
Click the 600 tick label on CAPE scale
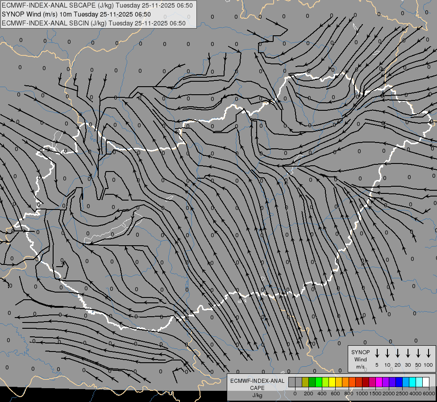[x=335, y=394]
